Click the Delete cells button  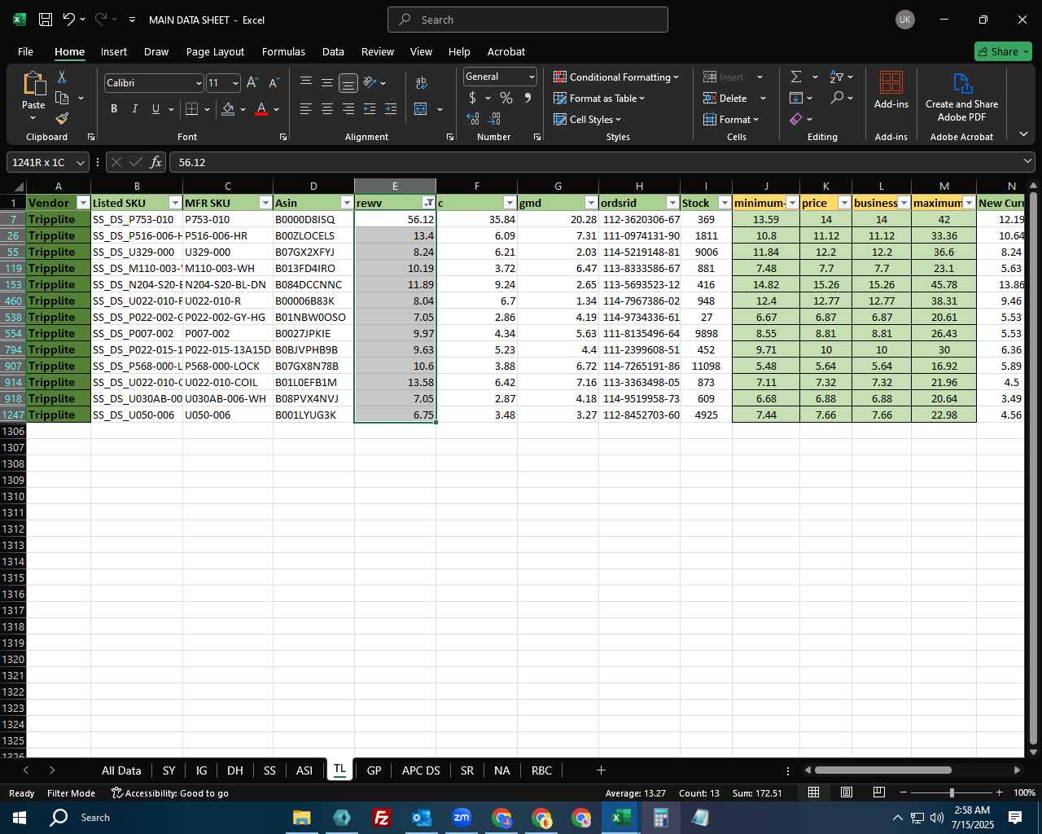(x=725, y=98)
